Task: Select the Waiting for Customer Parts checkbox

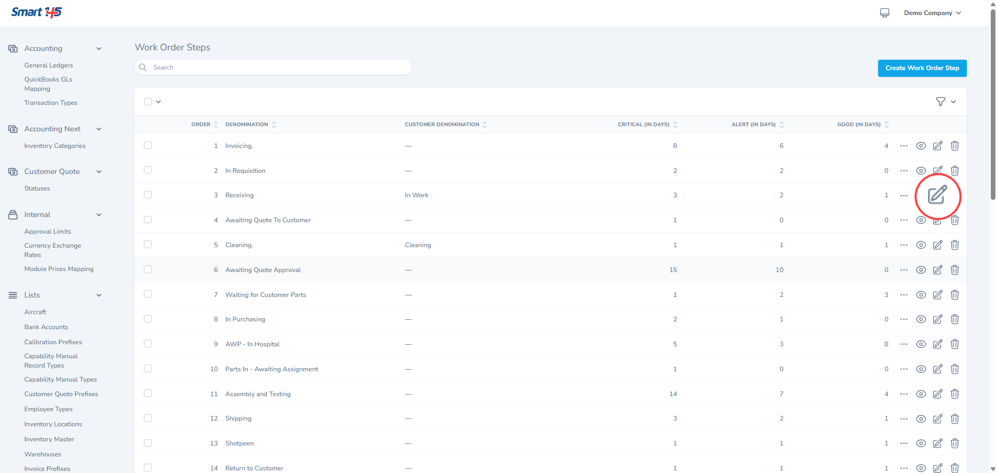Action: 148,294
